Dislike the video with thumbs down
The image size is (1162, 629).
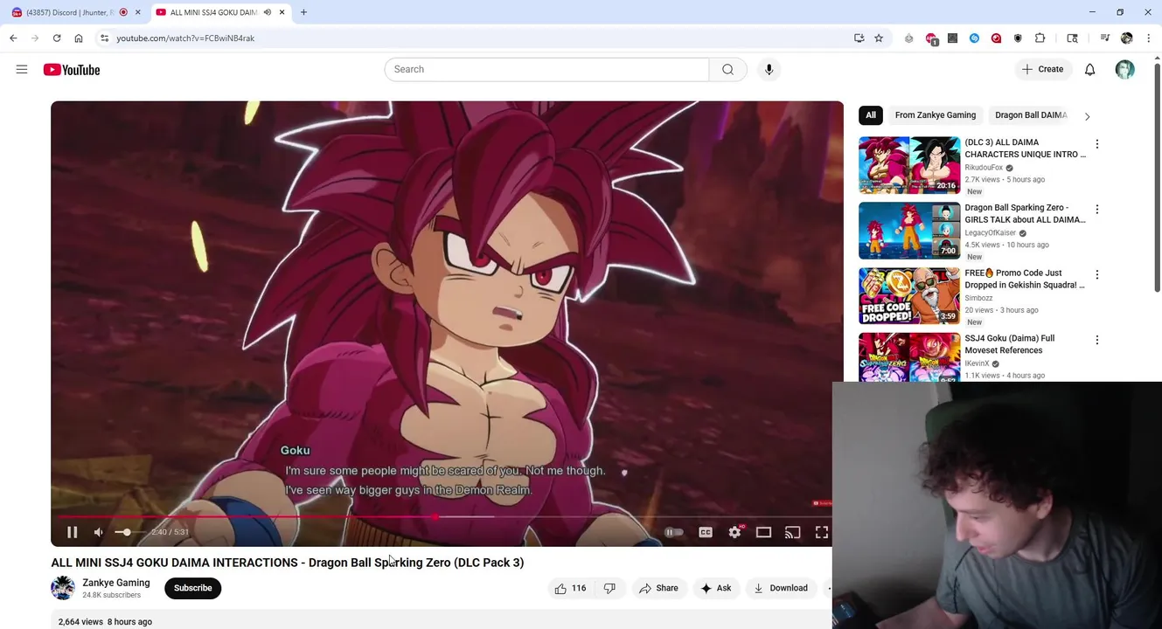[x=609, y=588]
